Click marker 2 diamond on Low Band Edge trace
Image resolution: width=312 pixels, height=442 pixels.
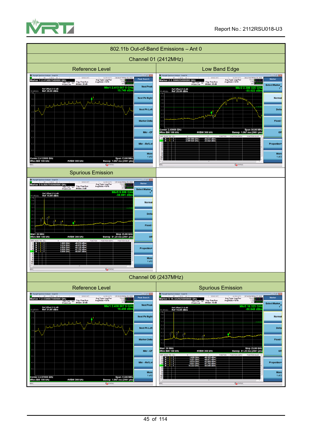tap(211, 113)
